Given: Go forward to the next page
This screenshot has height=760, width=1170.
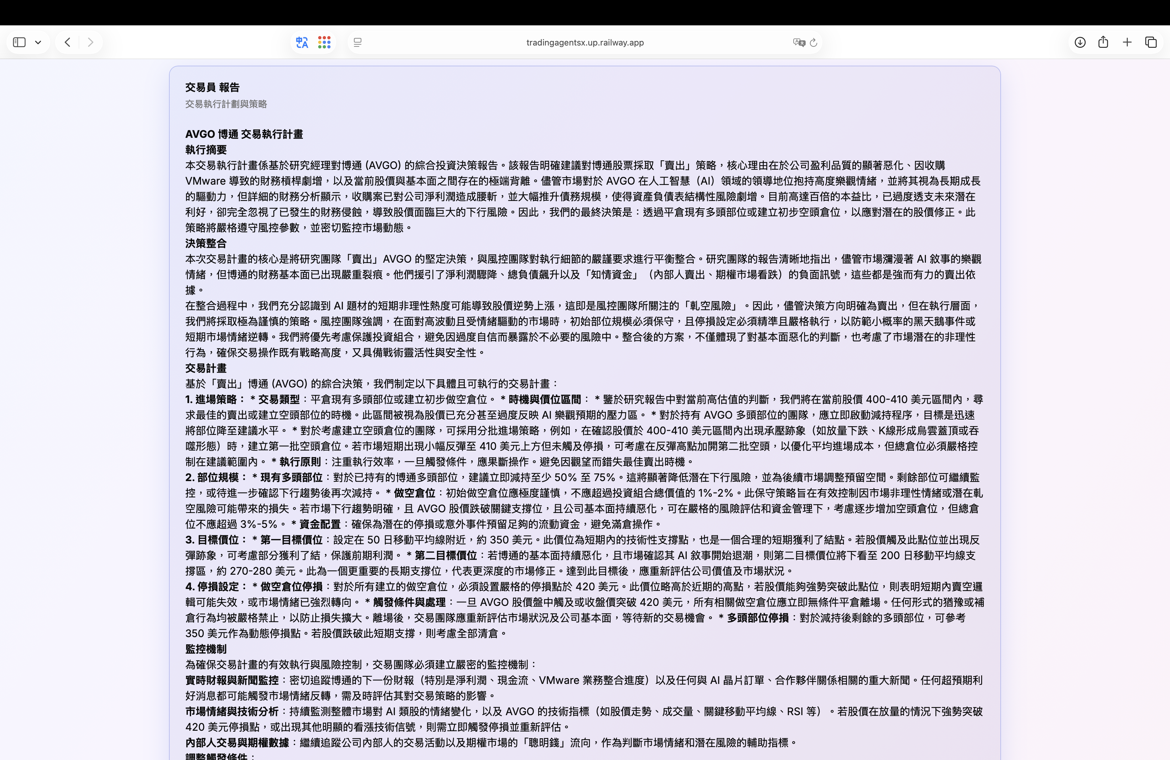Looking at the screenshot, I should point(90,42).
